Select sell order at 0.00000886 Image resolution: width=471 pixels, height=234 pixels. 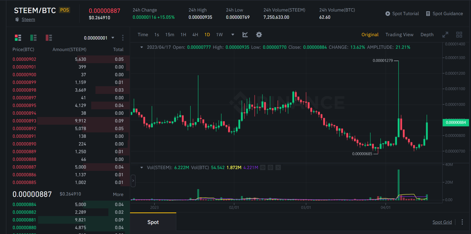click(68, 175)
